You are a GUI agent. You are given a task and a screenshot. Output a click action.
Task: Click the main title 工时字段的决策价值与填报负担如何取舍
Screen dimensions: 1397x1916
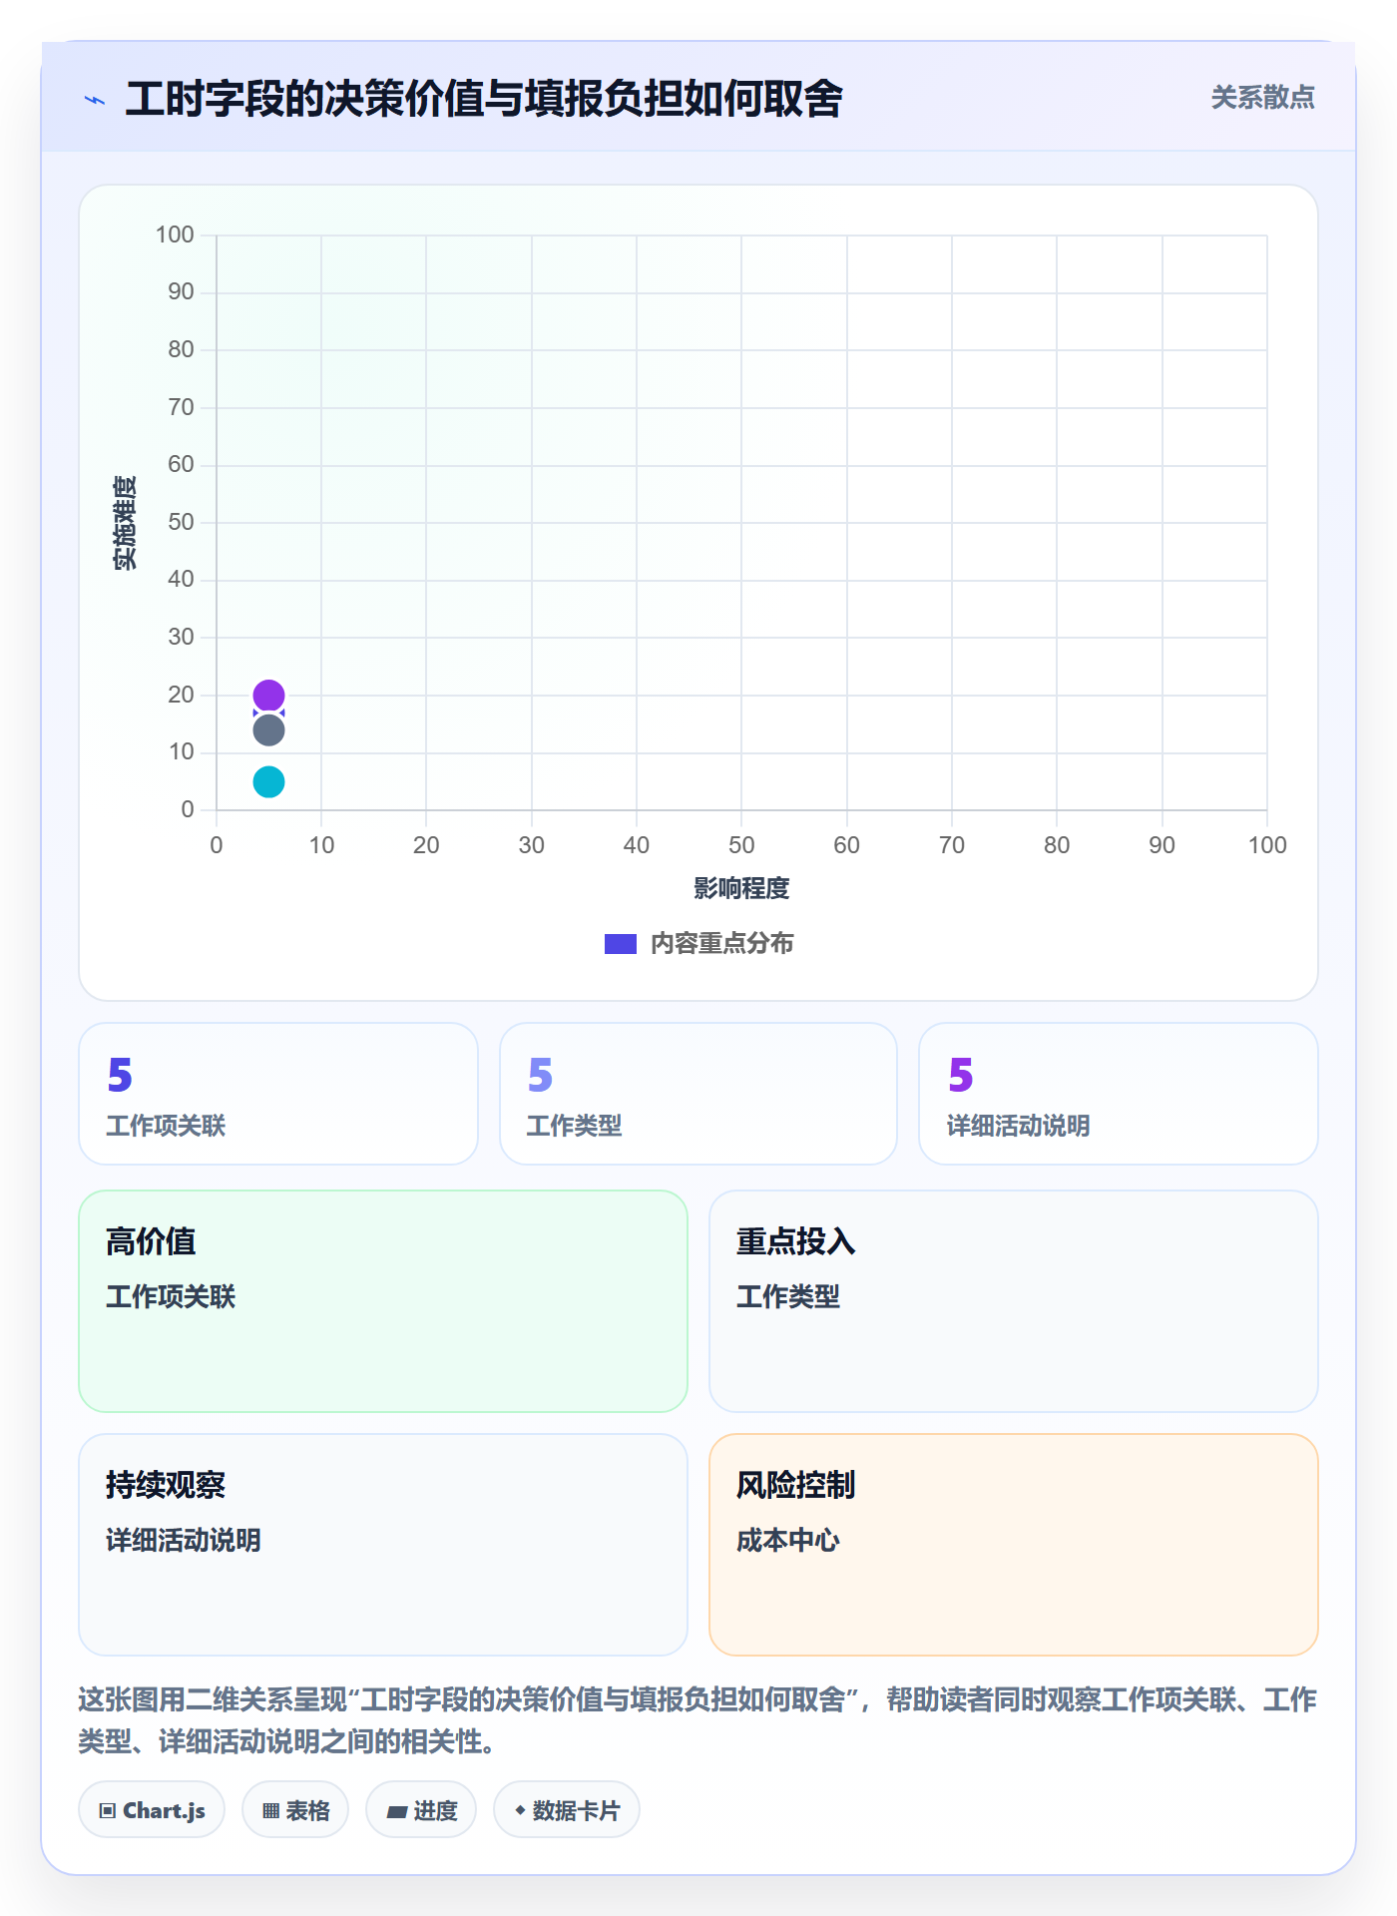pyautogui.click(x=484, y=99)
